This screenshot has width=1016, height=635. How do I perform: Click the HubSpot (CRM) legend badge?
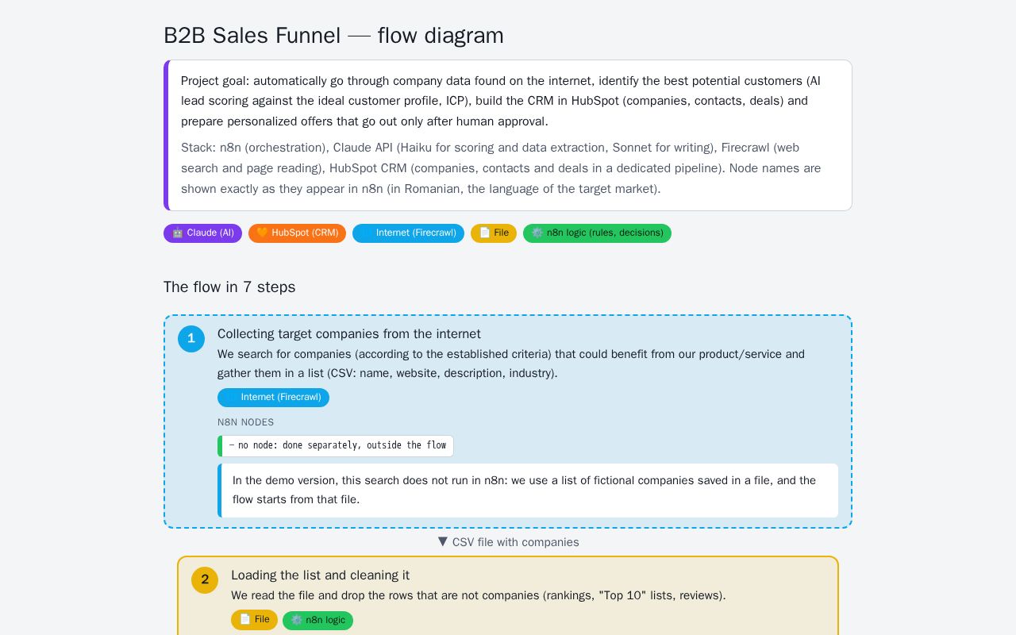[297, 233]
